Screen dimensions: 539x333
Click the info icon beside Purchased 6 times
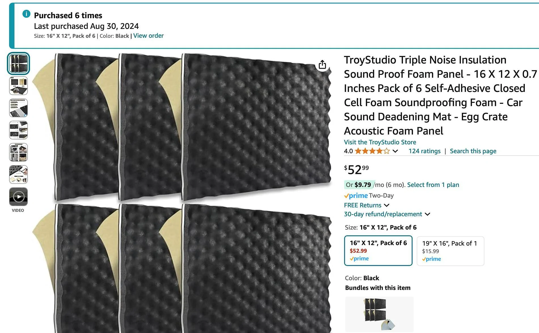coord(26,14)
